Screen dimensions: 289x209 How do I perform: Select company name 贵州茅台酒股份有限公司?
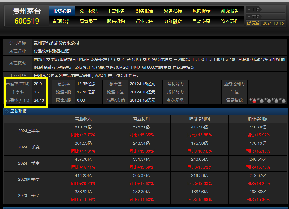pos(56,43)
